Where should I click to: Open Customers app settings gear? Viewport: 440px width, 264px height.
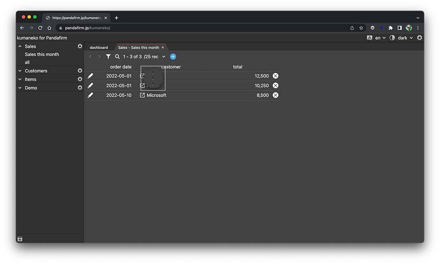tap(80, 71)
